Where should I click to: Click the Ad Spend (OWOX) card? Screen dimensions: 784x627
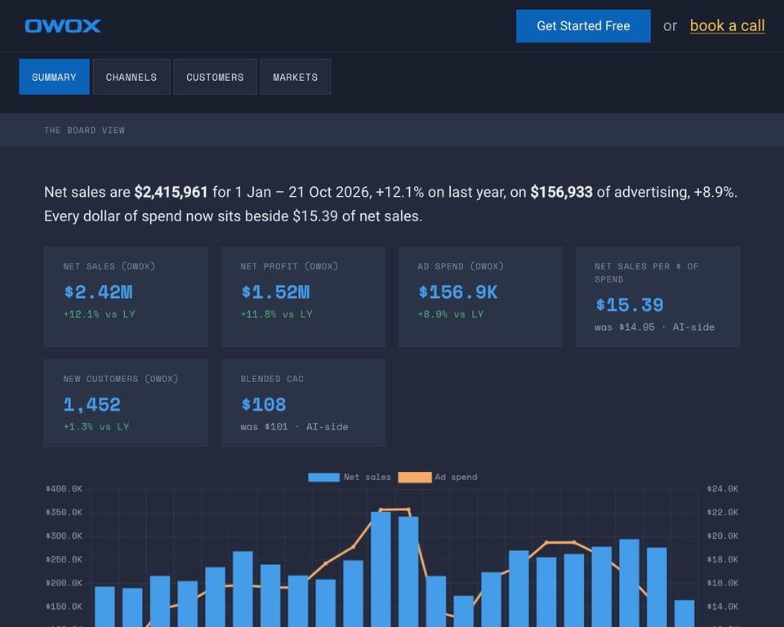click(480, 296)
